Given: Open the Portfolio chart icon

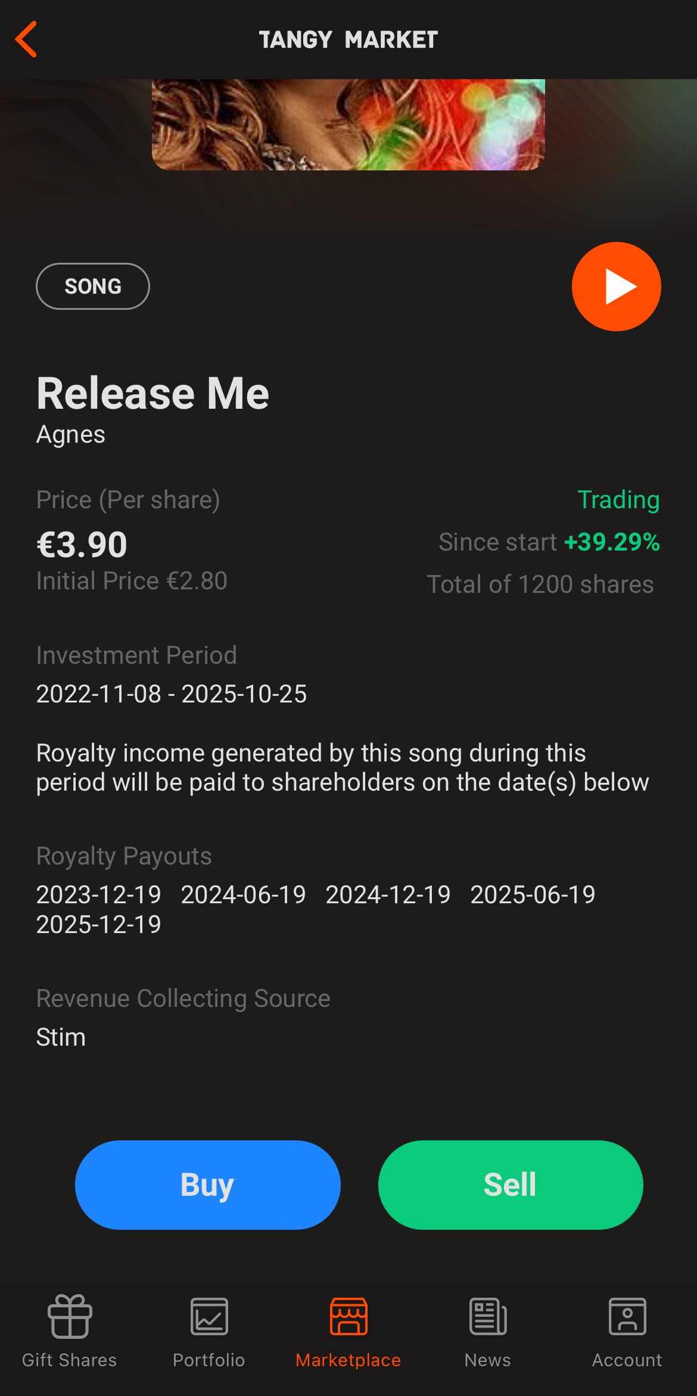Looking at the screenshot, I should [x=209, y=1317].
